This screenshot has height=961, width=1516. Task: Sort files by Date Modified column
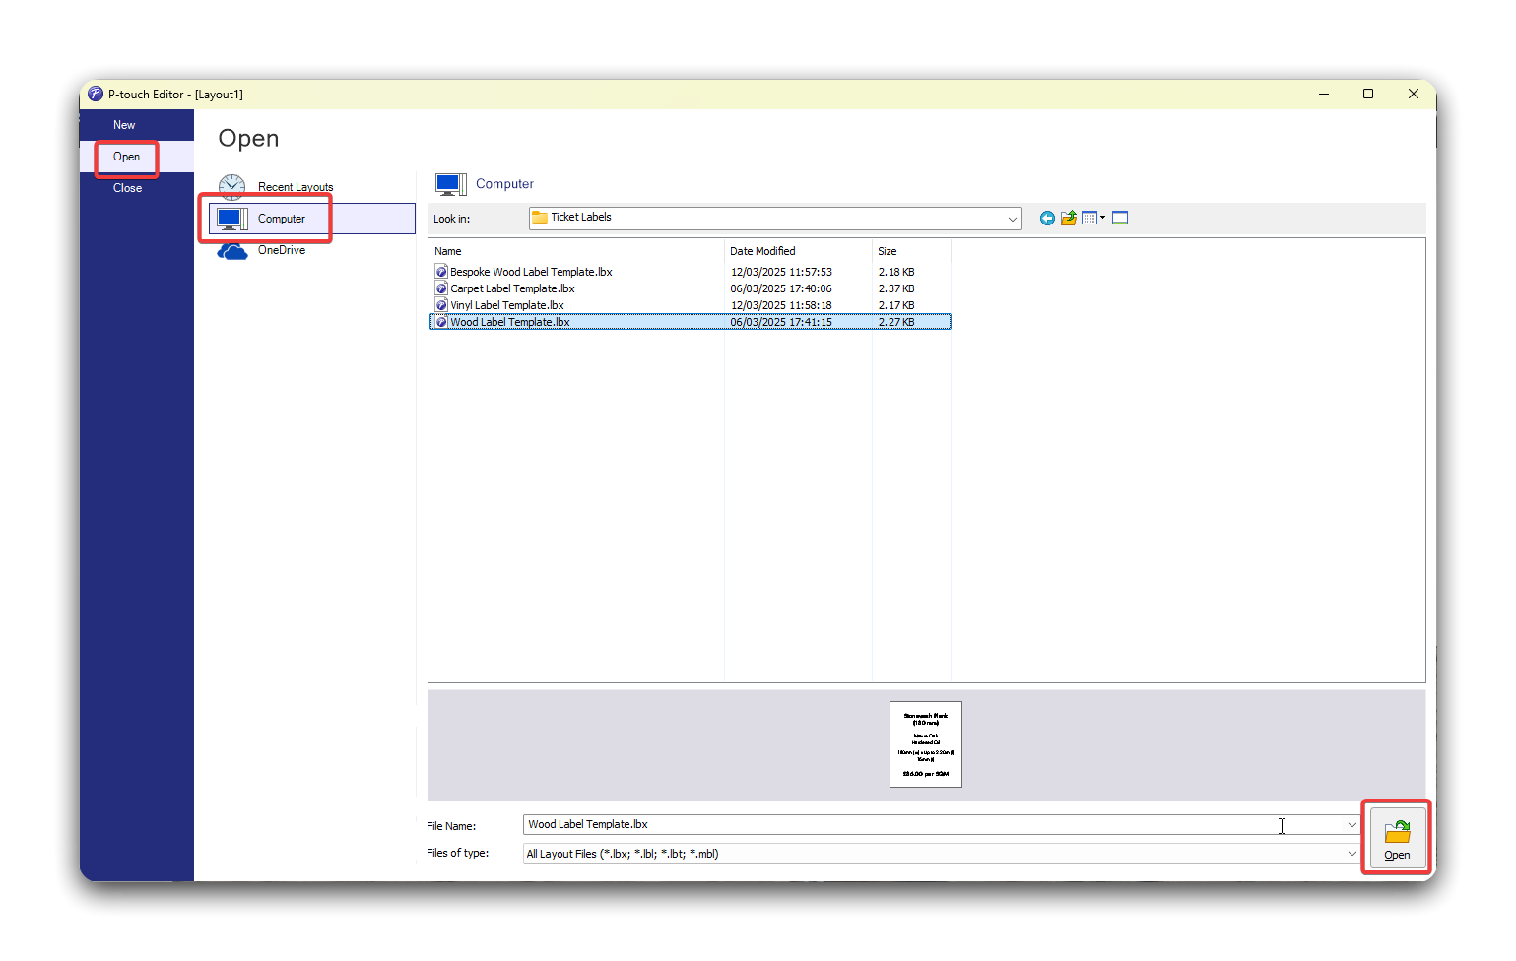(x=762, y=251)
